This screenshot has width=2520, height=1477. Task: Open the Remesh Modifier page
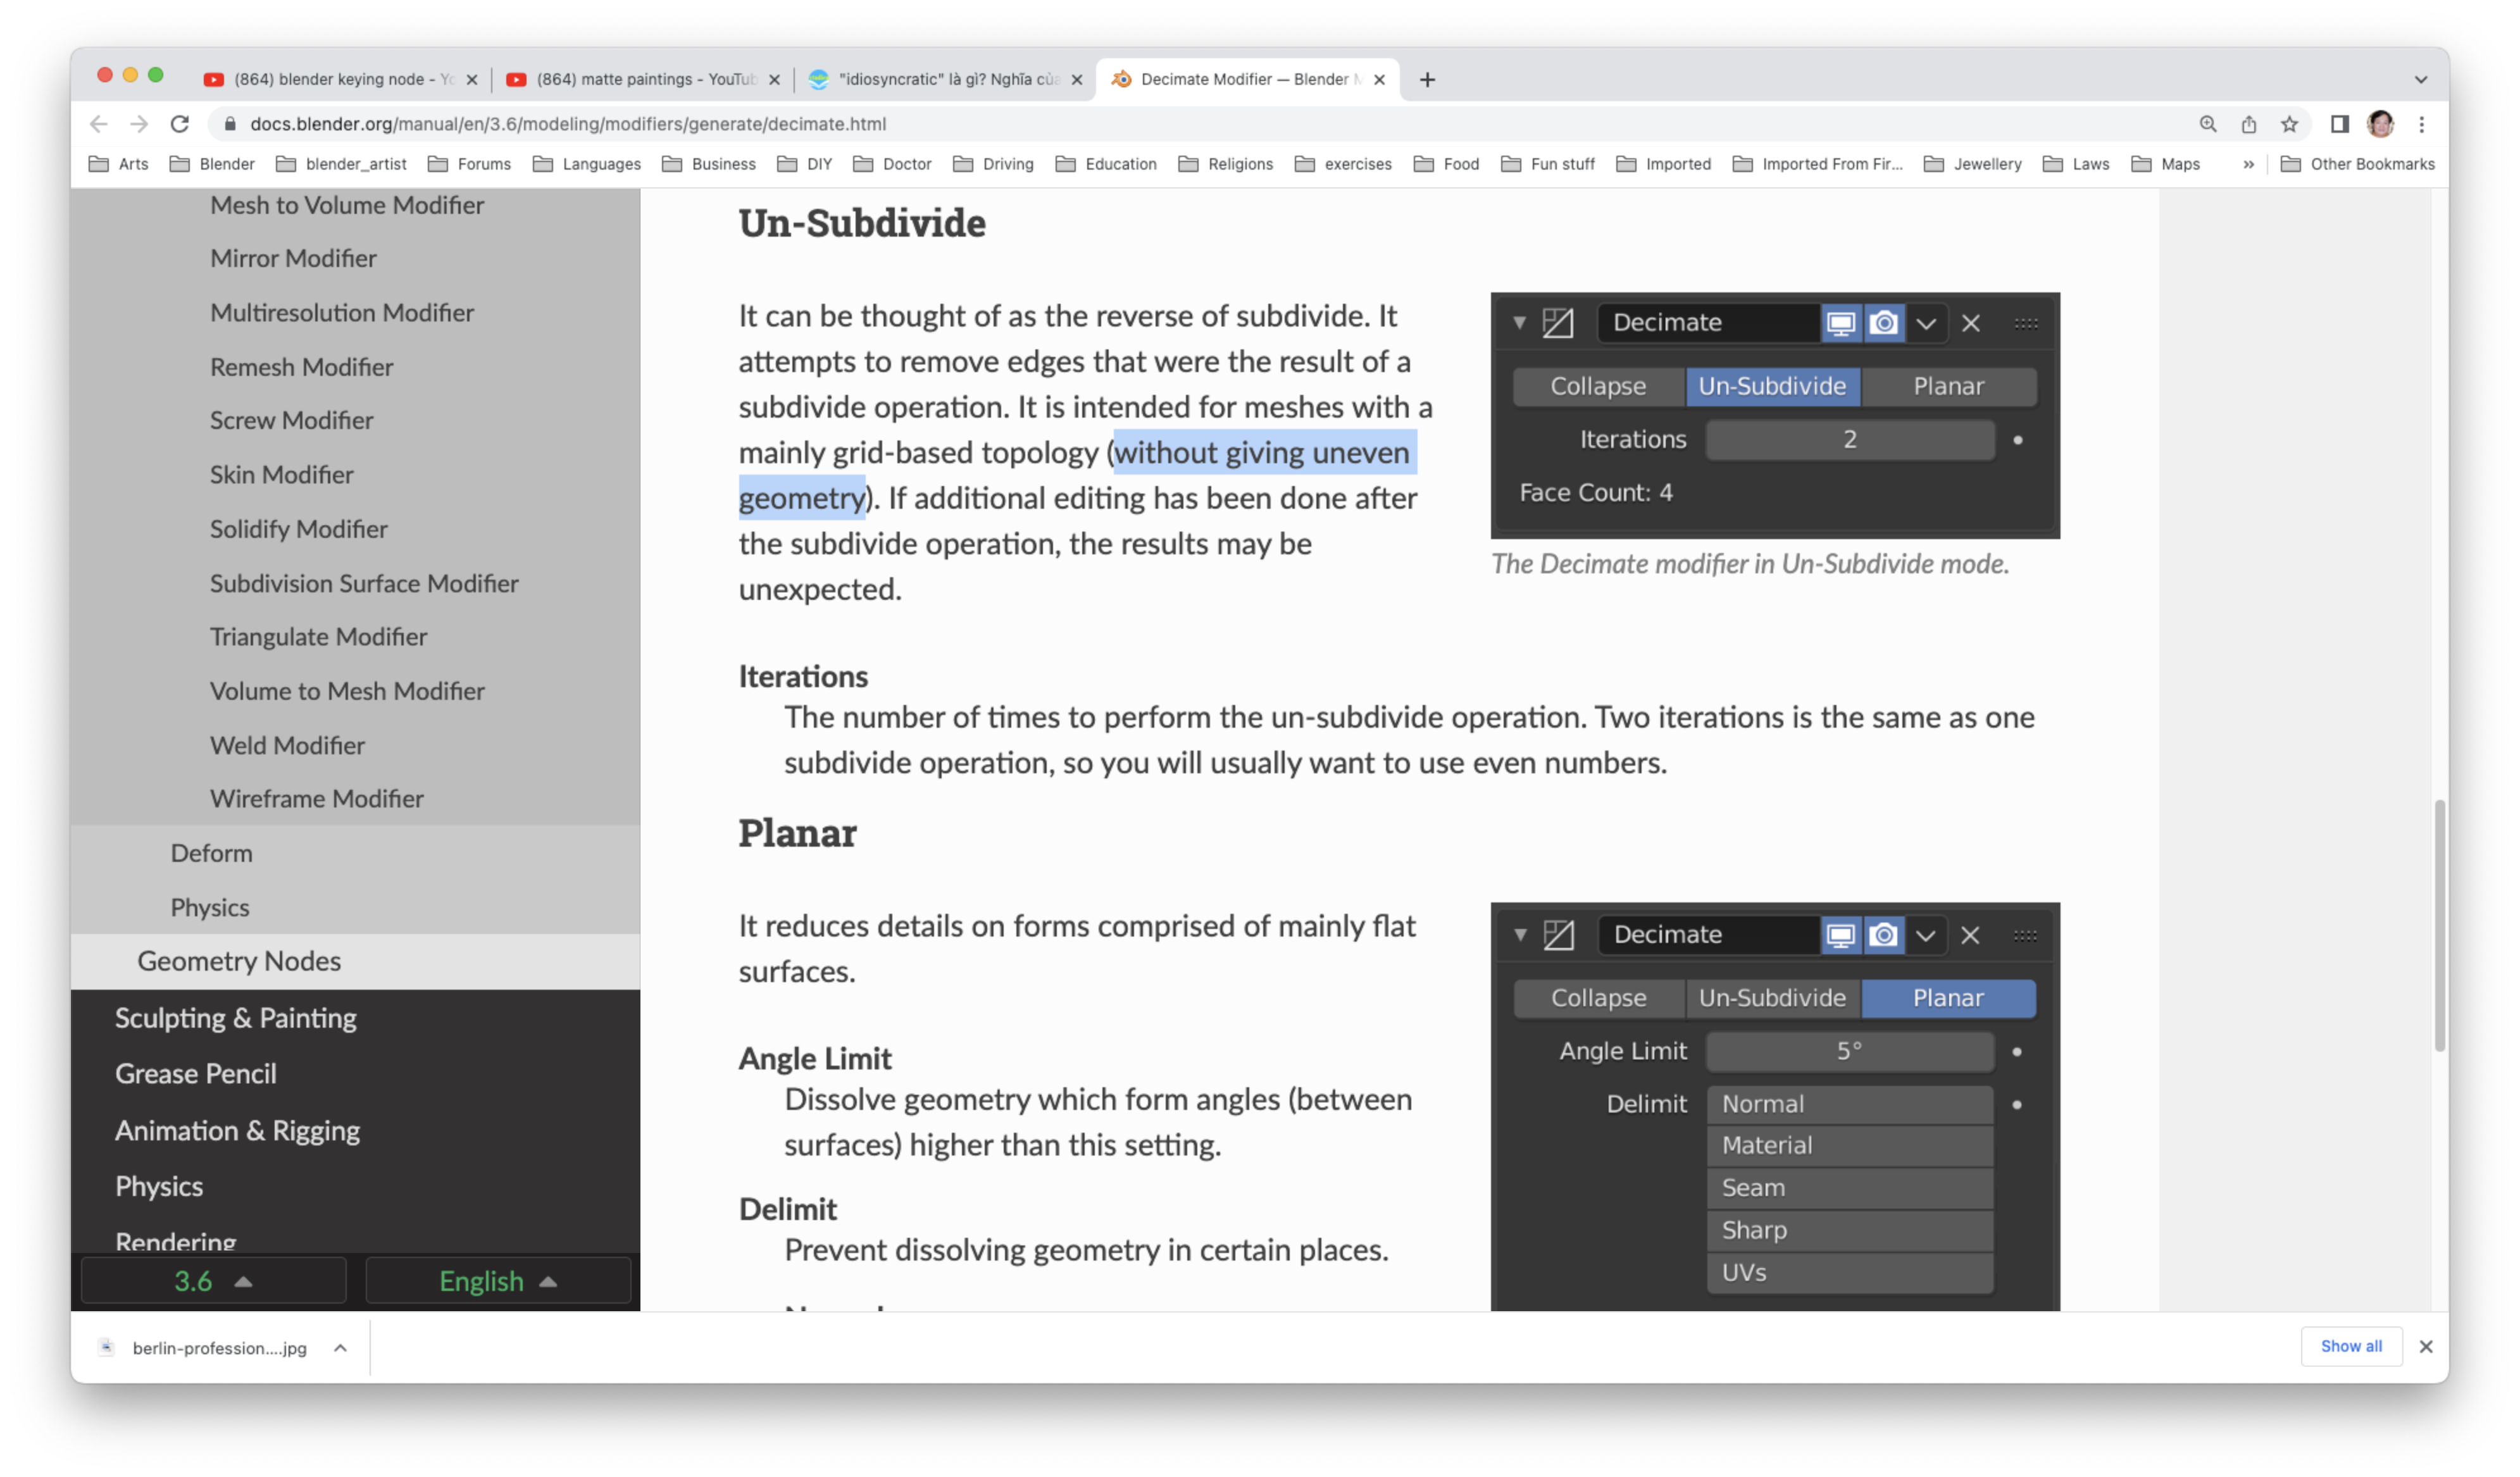[301, 366]
